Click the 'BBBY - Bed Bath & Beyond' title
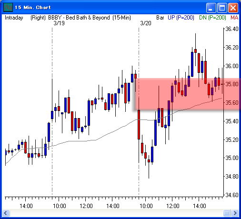The height and width of the screenshot is (219, 241). [x=79, y=18]
